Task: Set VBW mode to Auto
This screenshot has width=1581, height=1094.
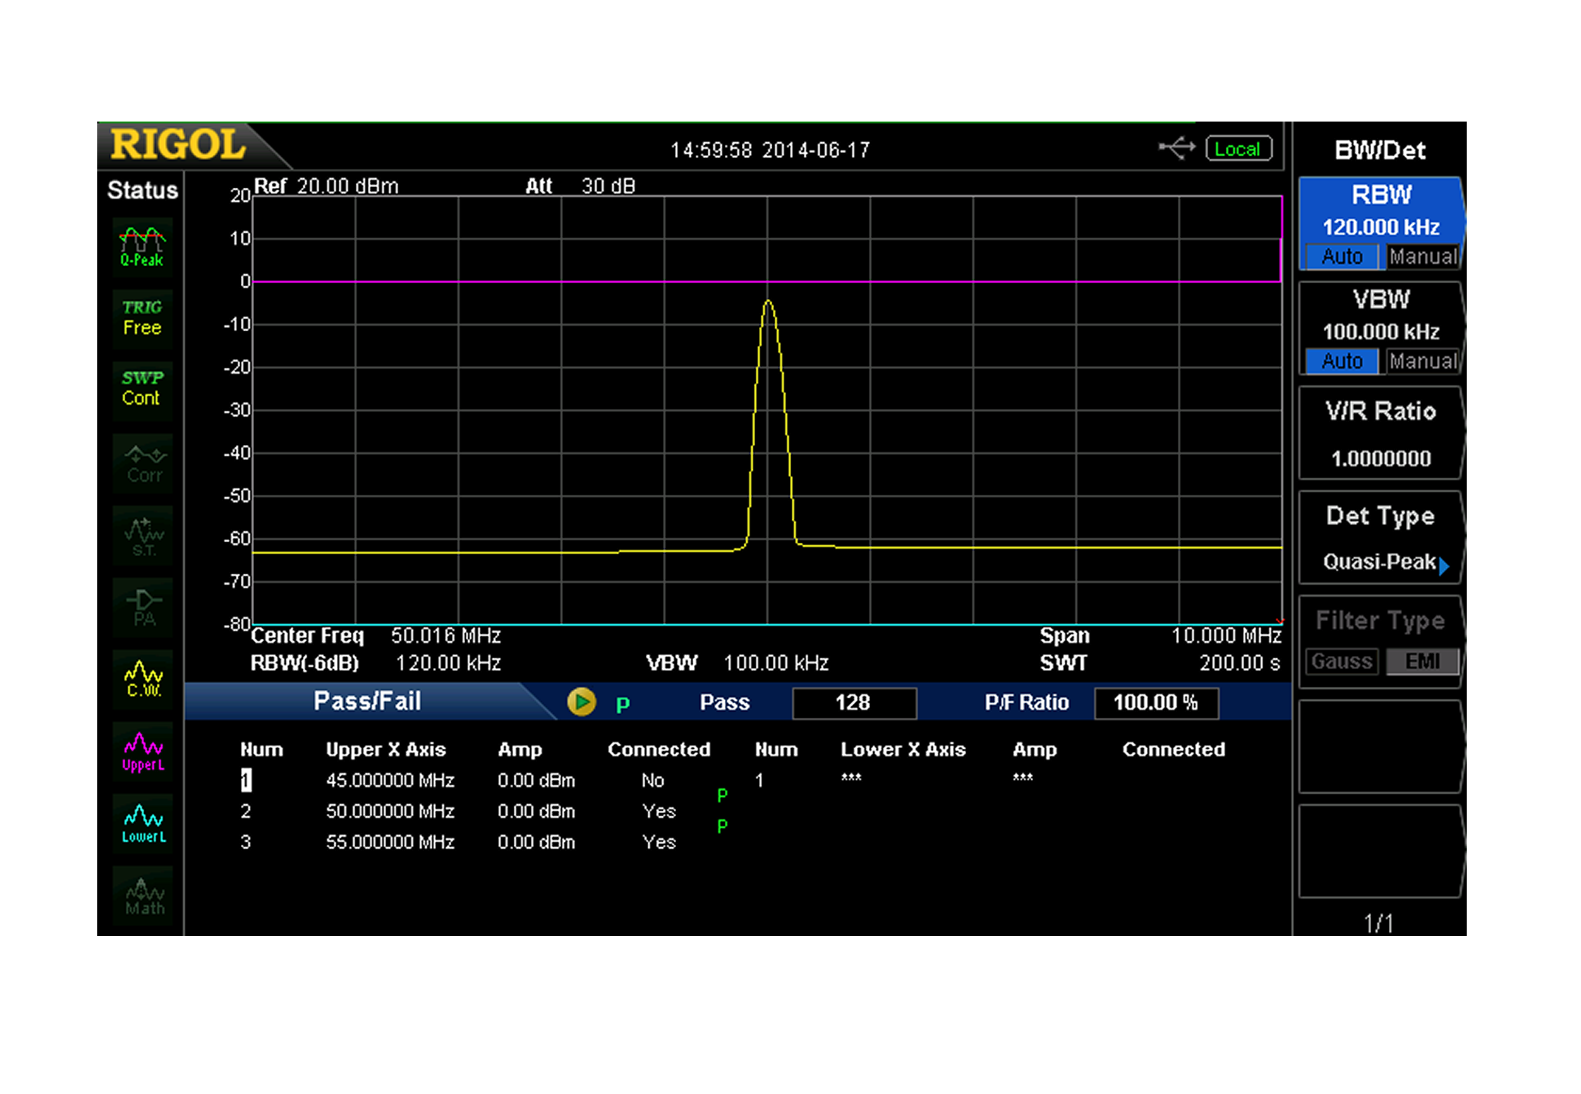Action: pos(1342,361)
